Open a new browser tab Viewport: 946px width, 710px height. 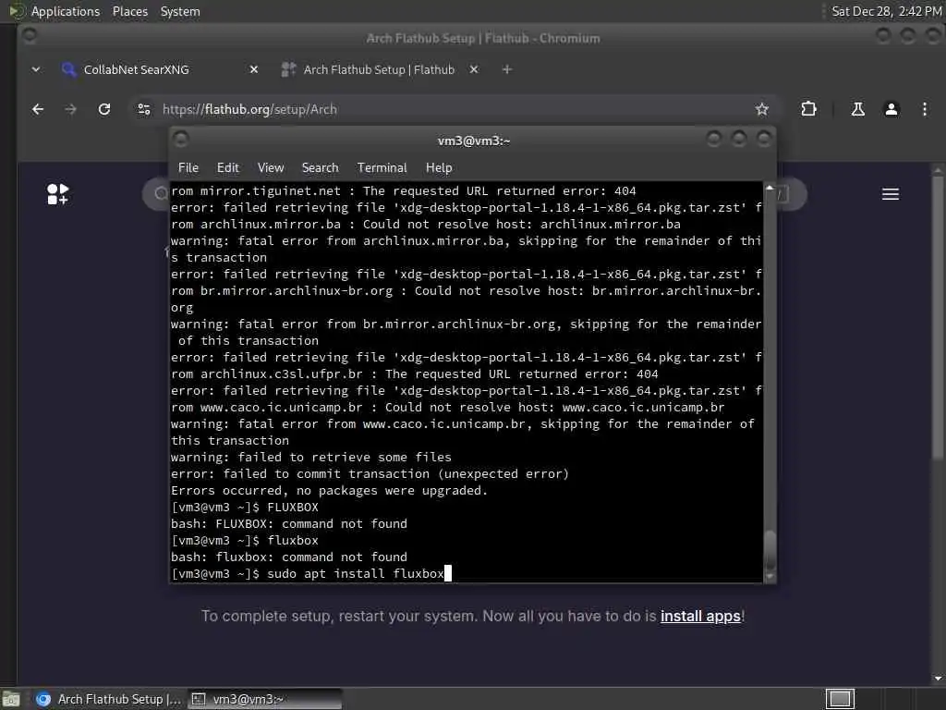tap(507, 69)
